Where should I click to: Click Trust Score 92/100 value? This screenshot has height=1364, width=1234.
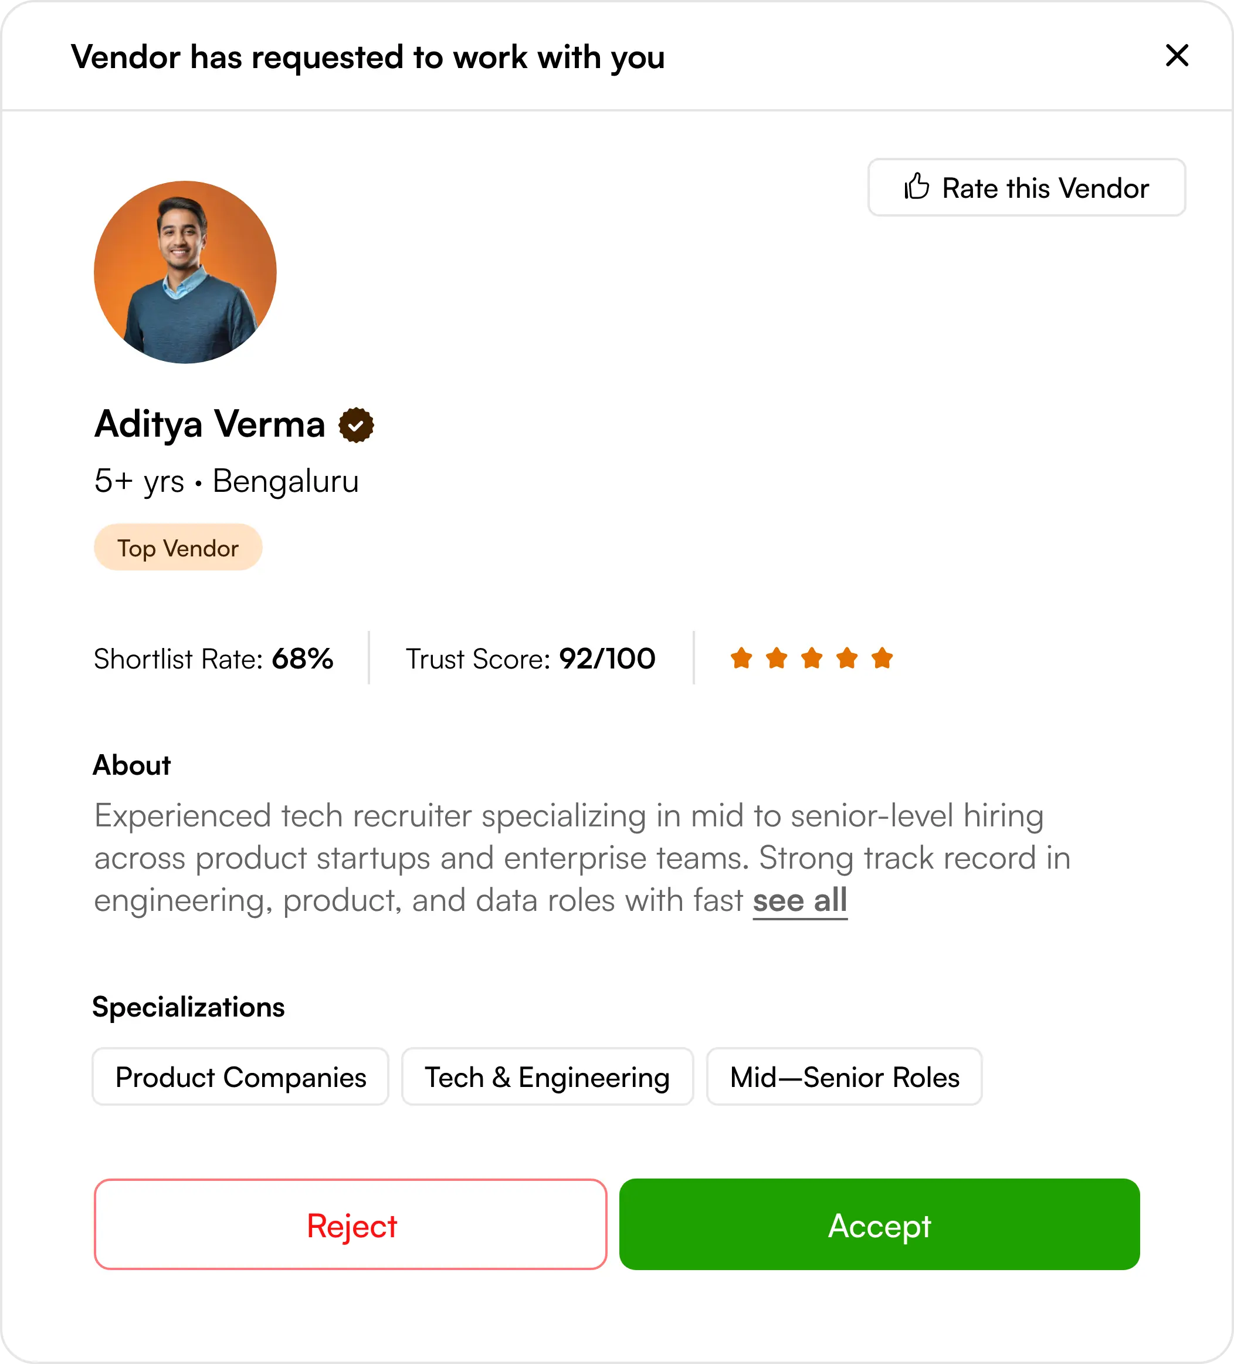point(606,659)
